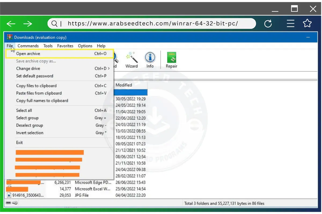This screenshot has width=322, height=214.
Task: Click 'Exit' in the File menu
Action: (x=19, y=142)
